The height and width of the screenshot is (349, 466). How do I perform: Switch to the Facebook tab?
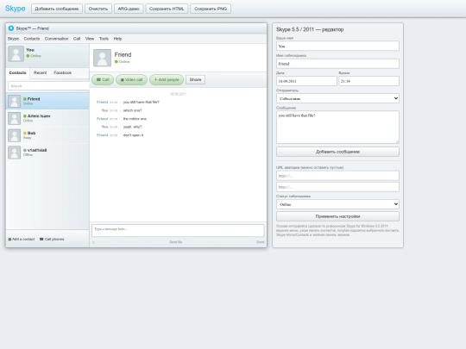pyautogui.click(x=62, y=72)
